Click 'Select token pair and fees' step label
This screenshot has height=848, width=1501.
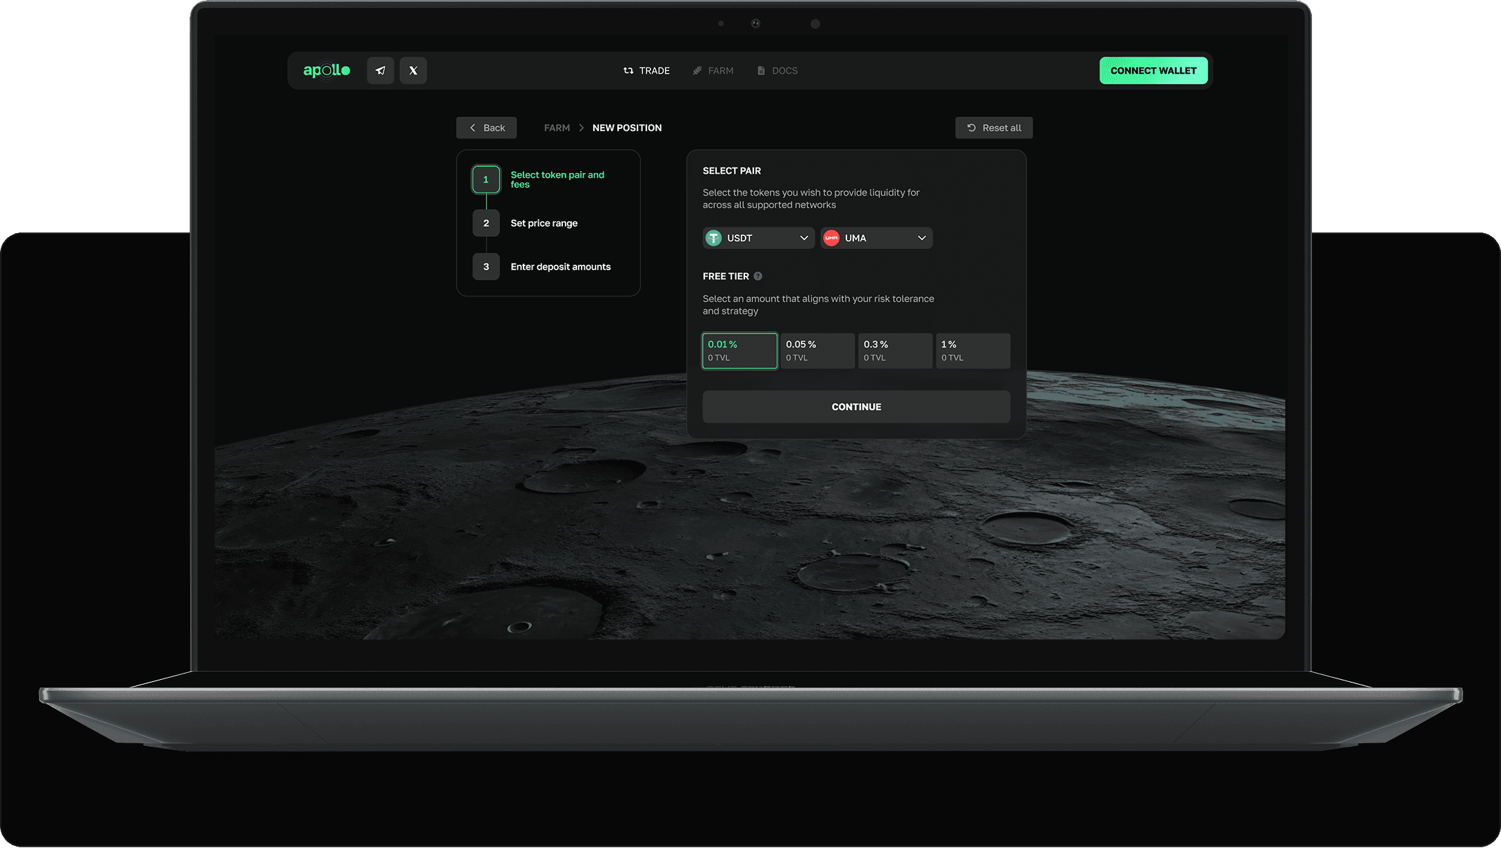point(557,179)
